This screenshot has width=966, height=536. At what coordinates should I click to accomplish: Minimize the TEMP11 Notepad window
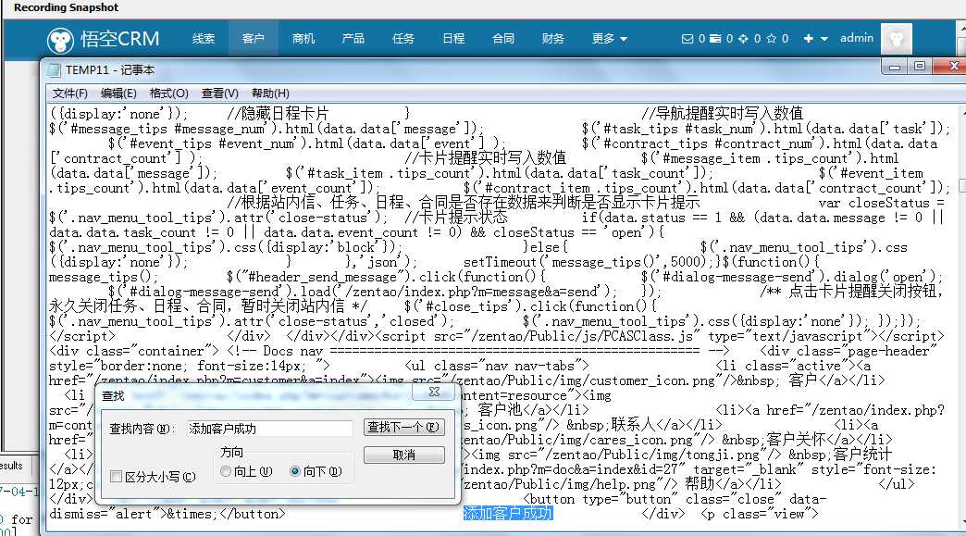tap(895, 67)
